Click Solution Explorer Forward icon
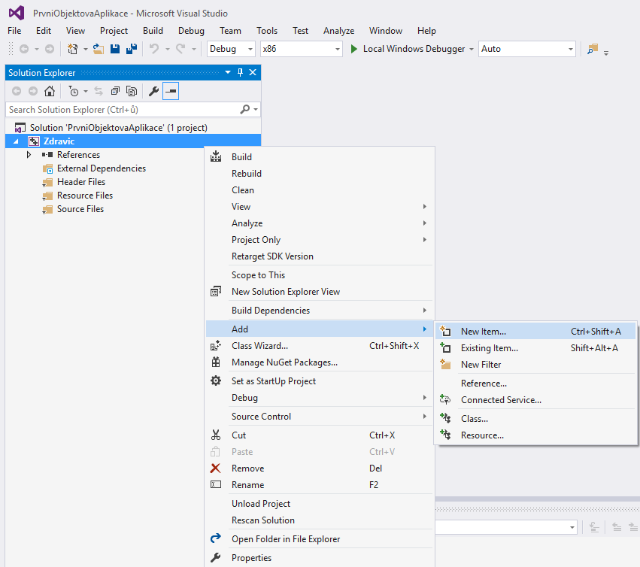Viewport: 640px width, 567px height. point(33,91)
